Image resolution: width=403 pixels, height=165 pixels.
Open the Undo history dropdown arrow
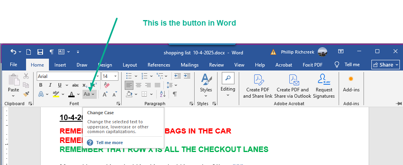tap(20, 52)
